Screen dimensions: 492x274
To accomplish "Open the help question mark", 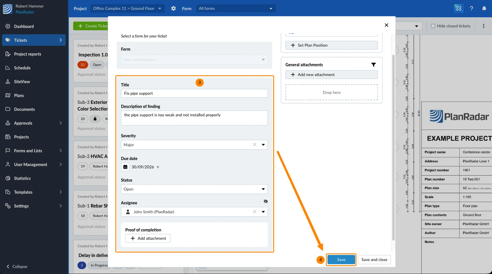I will click(471, 9).
